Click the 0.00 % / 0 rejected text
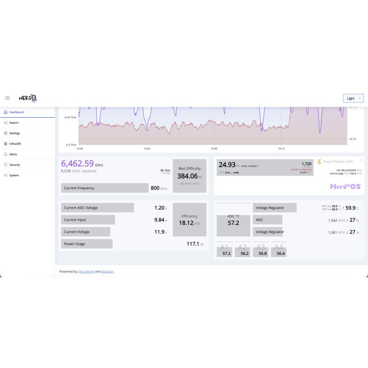 tap(301, 170)
